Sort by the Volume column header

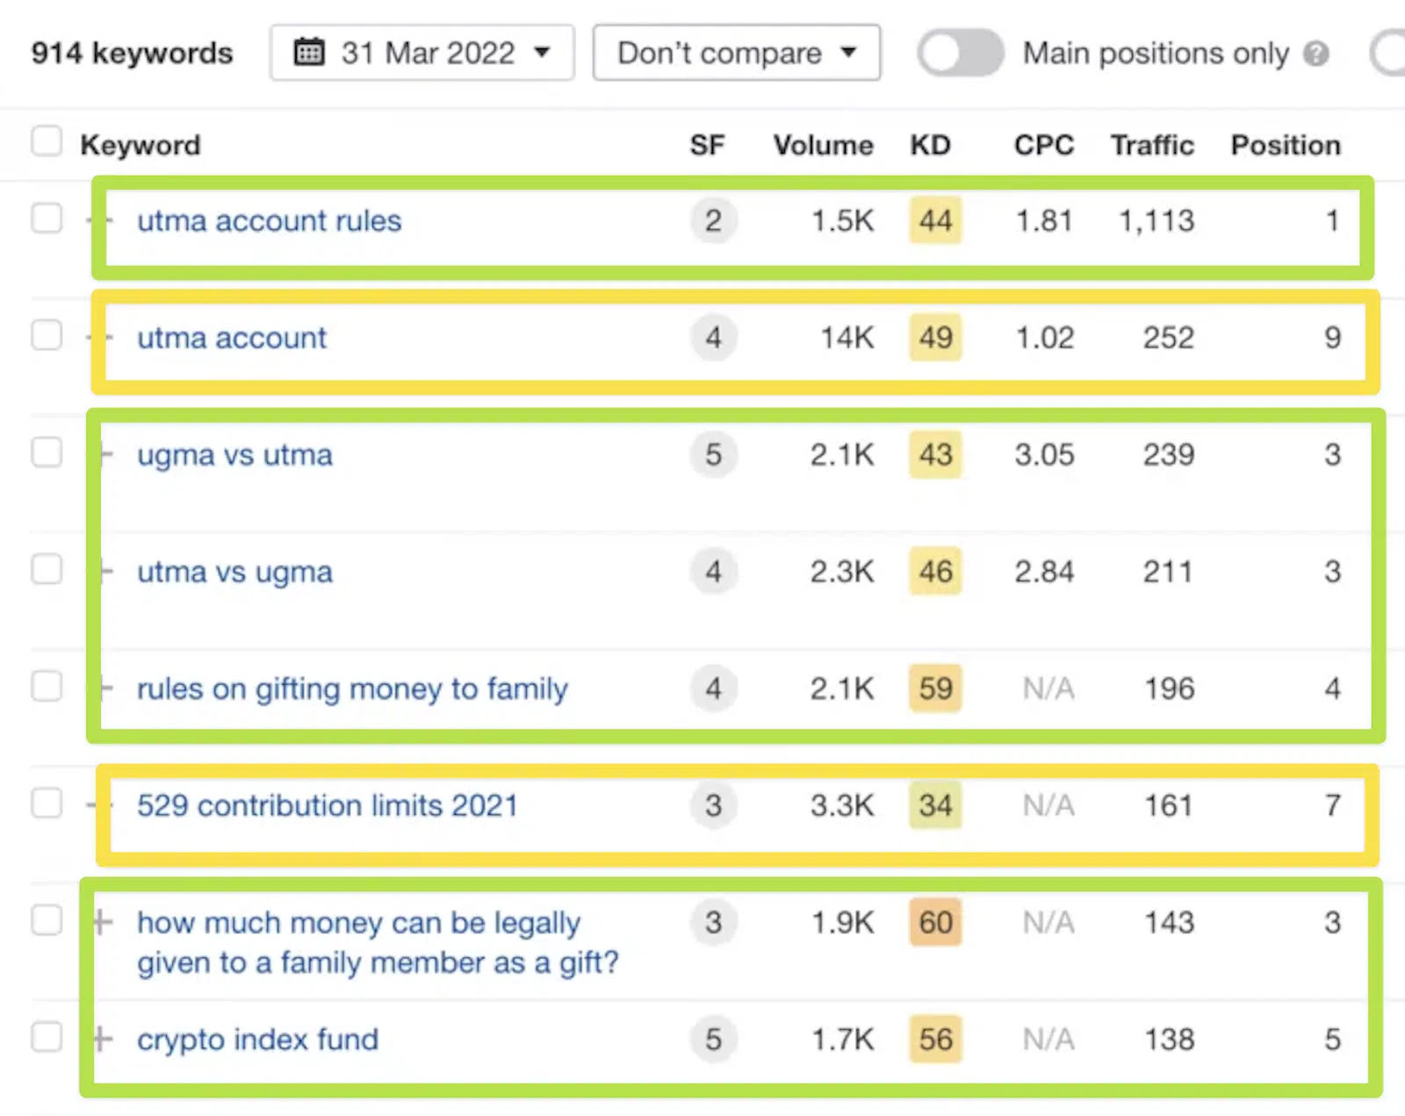point(823,145)
